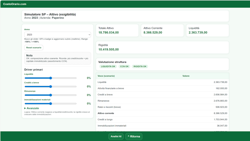Click the CCN OK badge
Image resolution: width=250 pixels, height=141 pixels.
[x=124, y=67]
